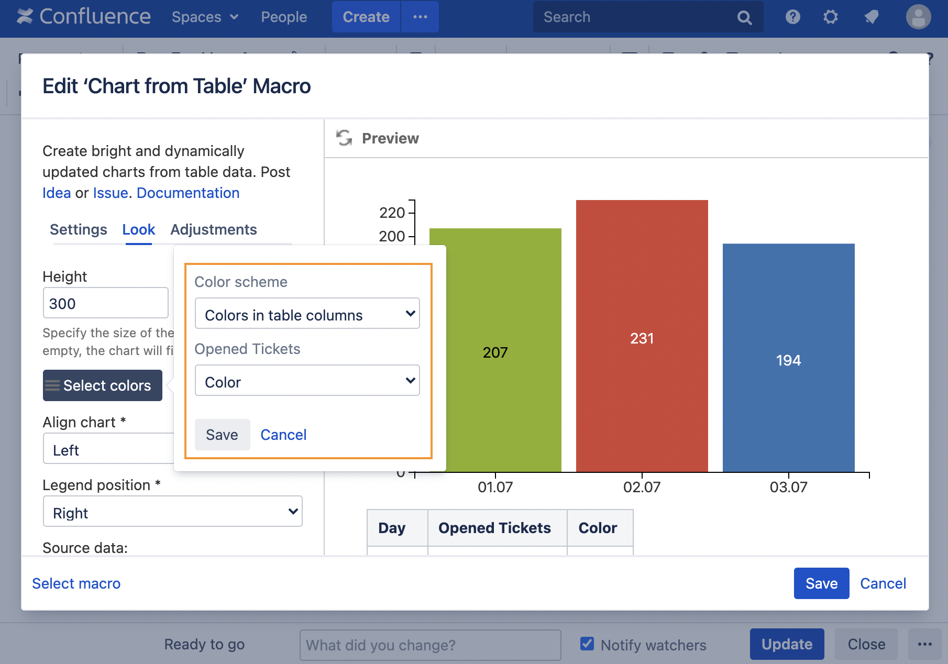Expand the Legend position dropdown
The height and width of the screenshot is (664, 948).
(x=172, y=512)
